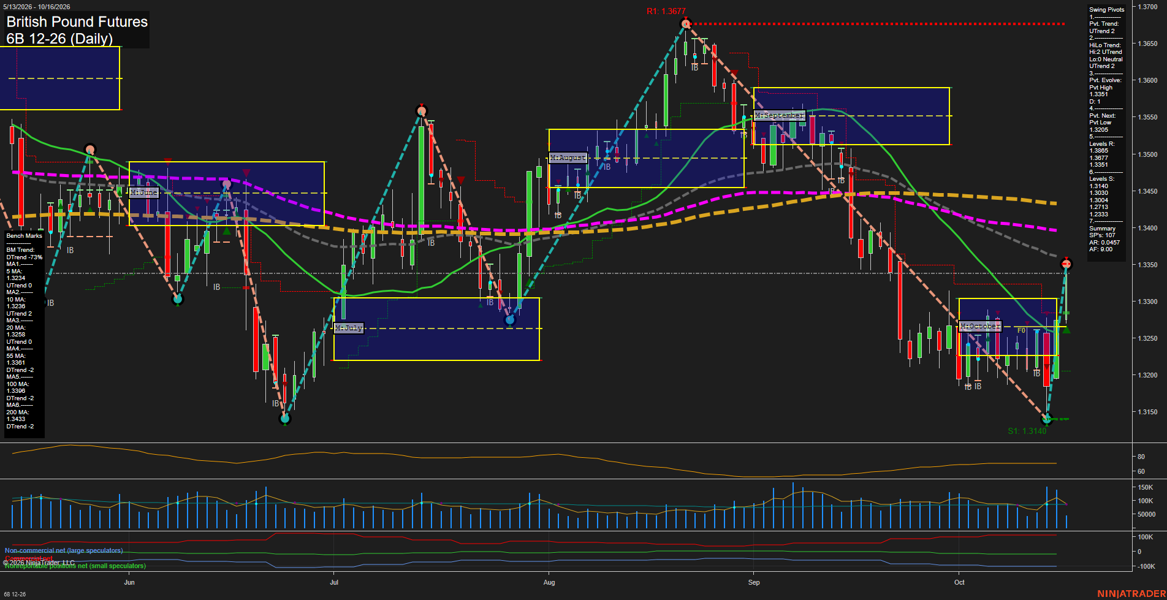Click the 1.3396 hundred-day MA value
Screen dimensions: 1167x600
click(16, 391)
